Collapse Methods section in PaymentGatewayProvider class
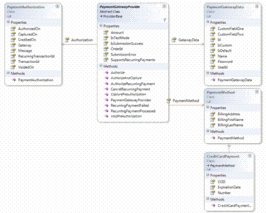 coord(101,66)
